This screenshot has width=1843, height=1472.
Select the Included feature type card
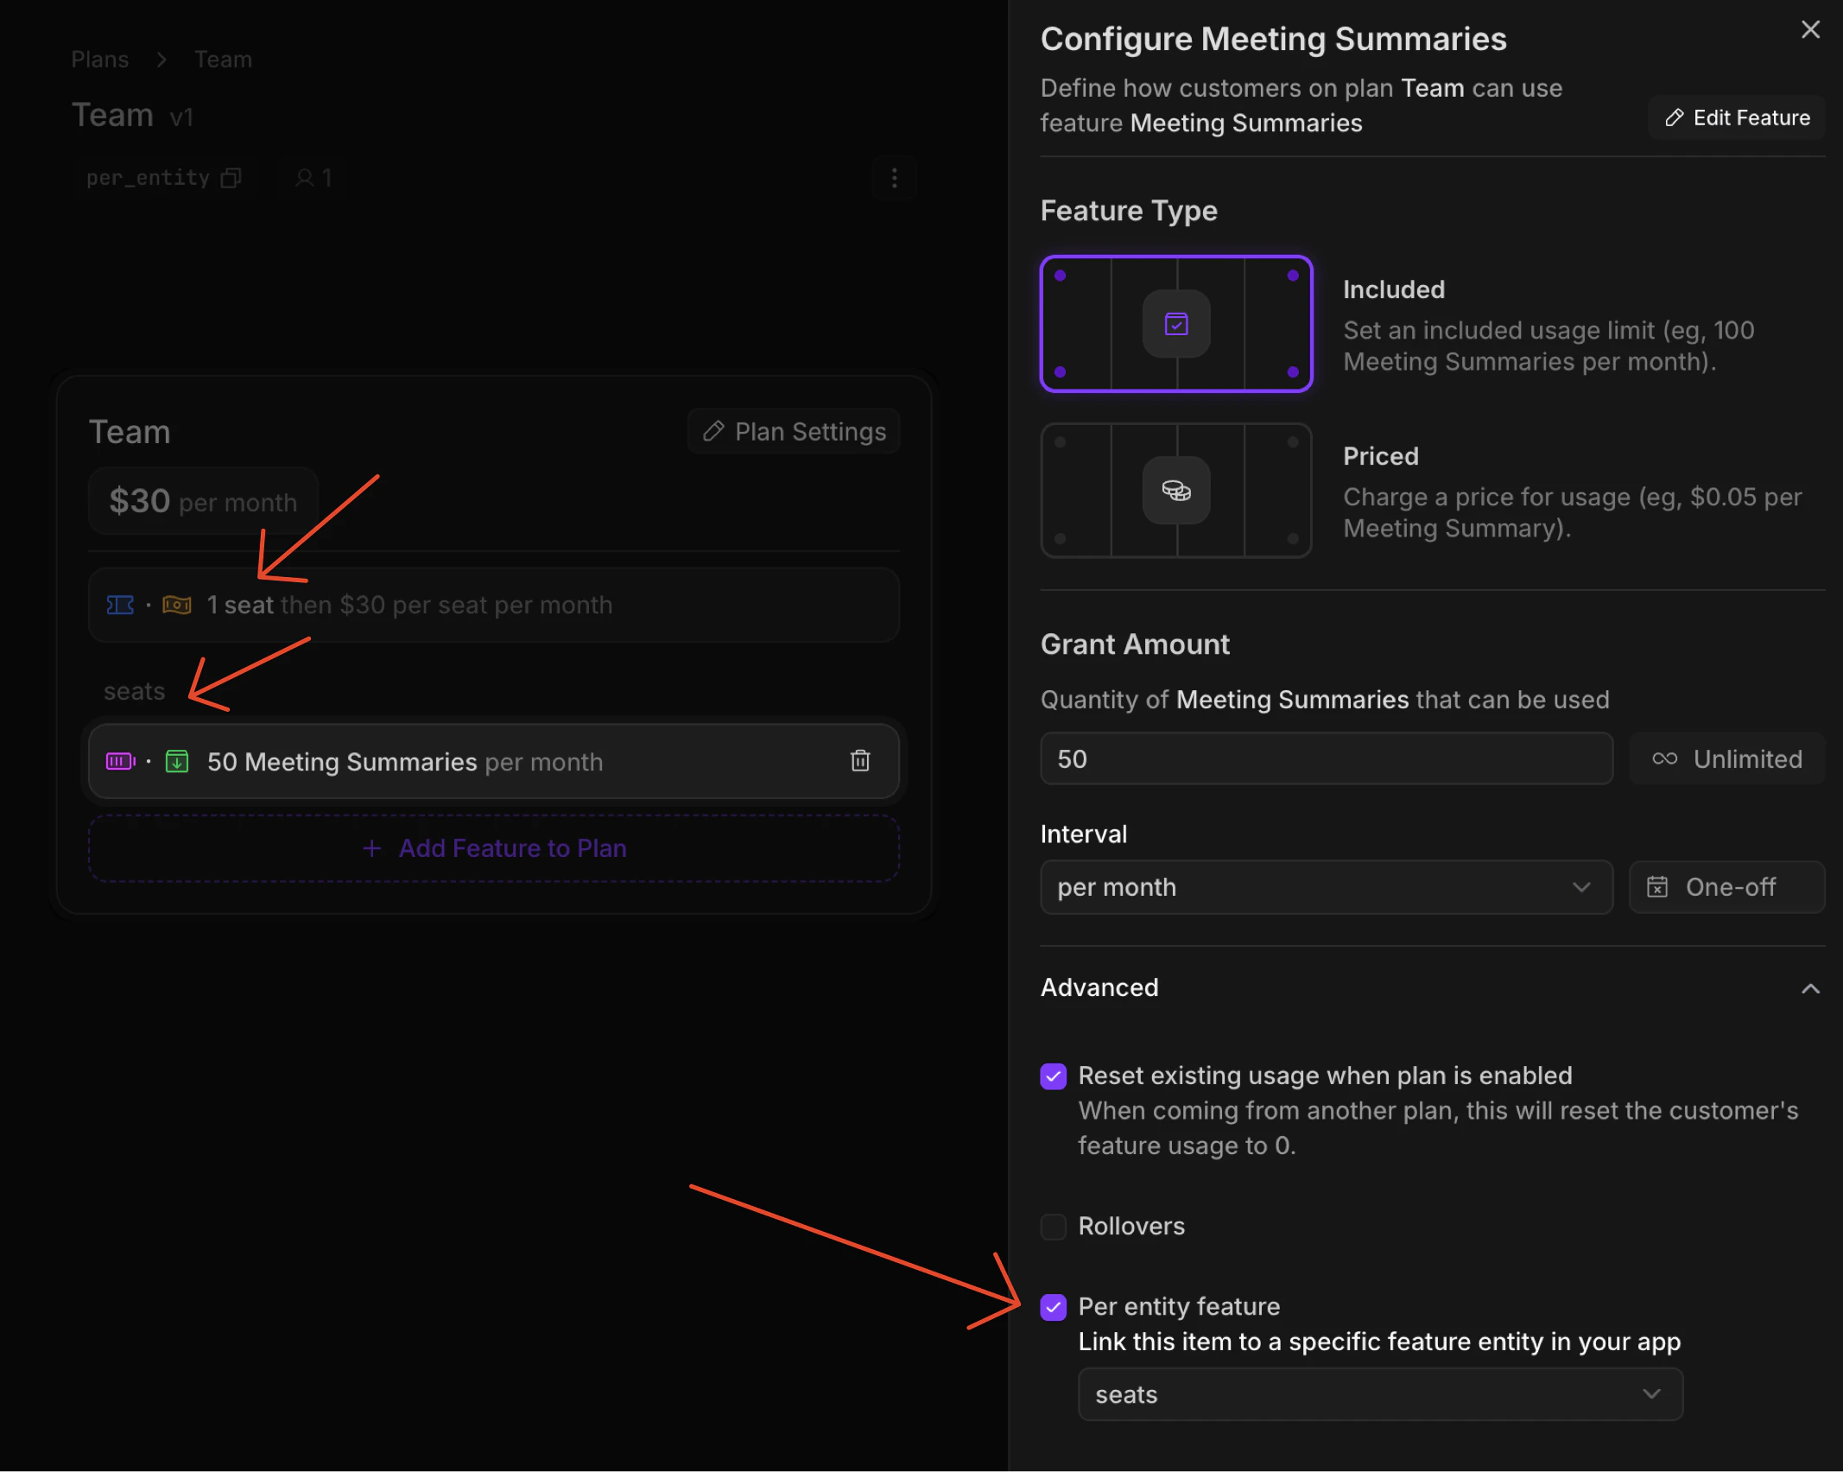[x=1176, y=324]
